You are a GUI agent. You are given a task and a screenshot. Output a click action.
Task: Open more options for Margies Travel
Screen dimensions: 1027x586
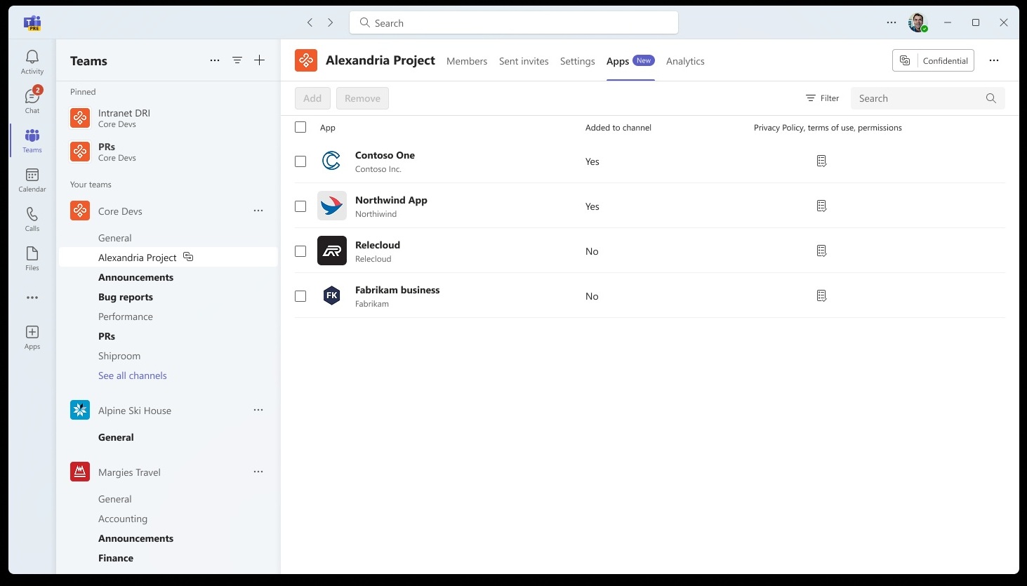tap(258, 472)
